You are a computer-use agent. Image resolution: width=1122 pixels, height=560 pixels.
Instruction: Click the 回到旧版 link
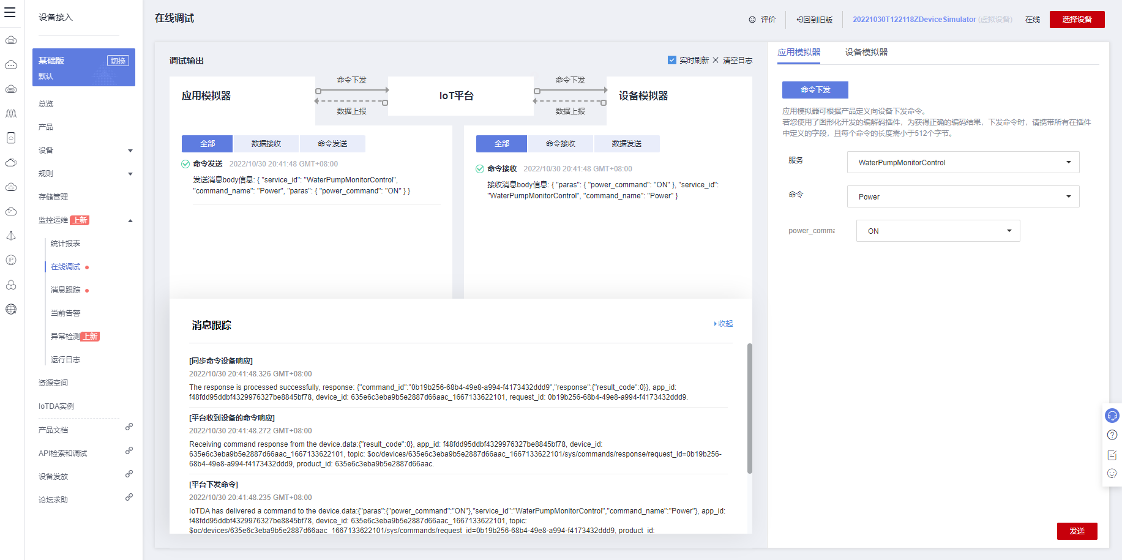point(814,20)
